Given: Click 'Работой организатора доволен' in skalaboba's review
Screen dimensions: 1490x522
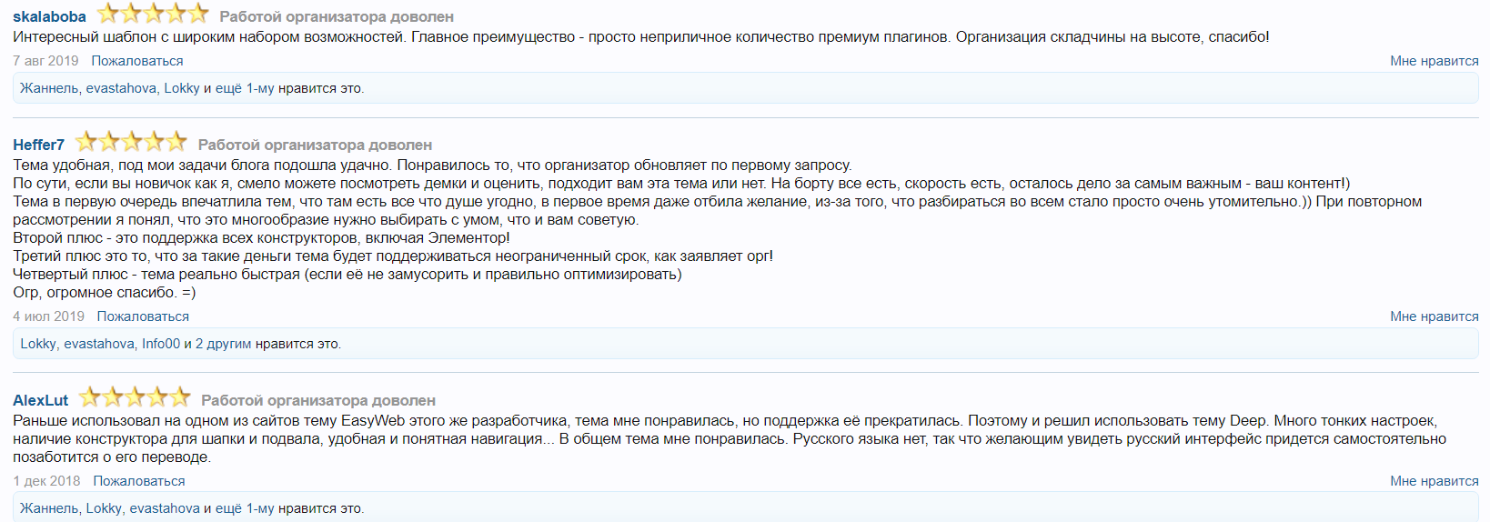Looking at the screenshot, I should click(337, 16).
